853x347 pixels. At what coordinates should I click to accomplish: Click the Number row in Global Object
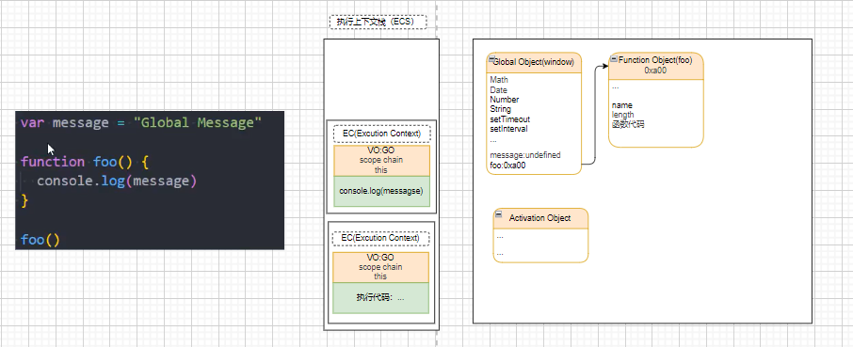coord(505,100)
